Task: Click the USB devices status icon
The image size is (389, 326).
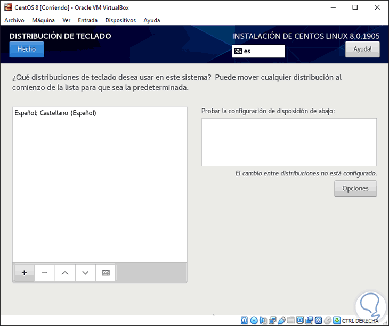Action: [x=281, y=321]
